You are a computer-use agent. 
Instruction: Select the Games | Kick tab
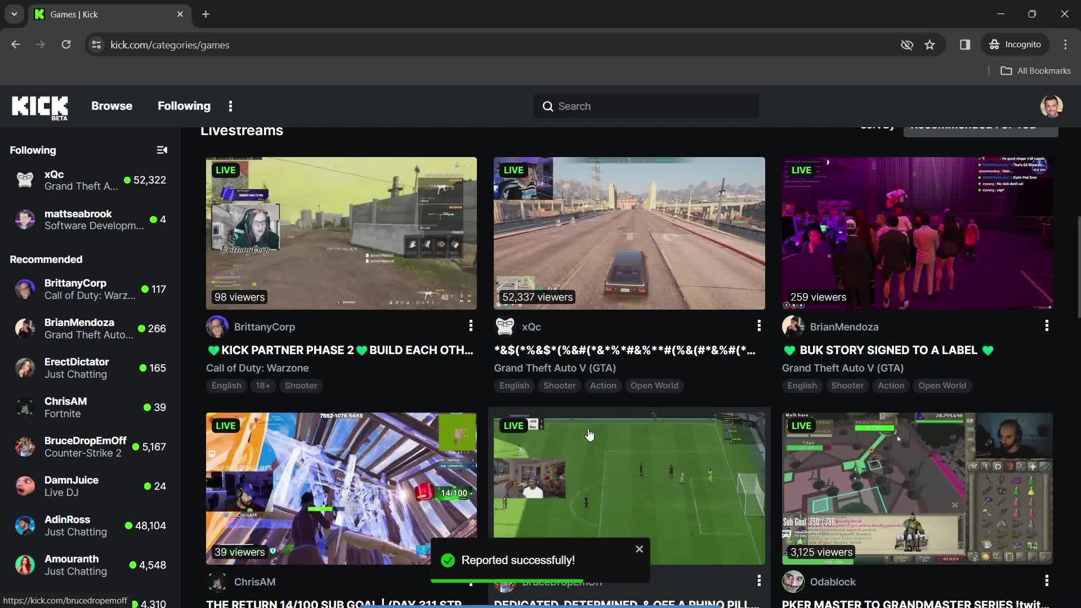(x=110, y=14)
